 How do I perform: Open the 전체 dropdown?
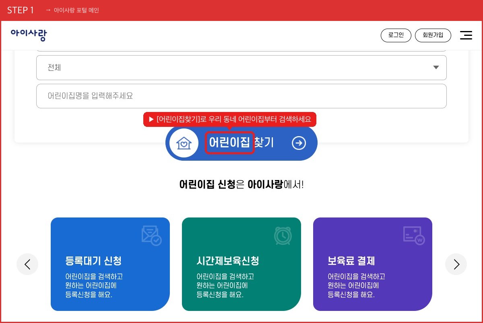click(242, 68)
